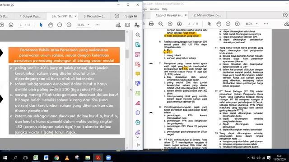This screenshot has width=289, height=162.
Task: Open Export PDF tool in side pane
Action: 138,45
